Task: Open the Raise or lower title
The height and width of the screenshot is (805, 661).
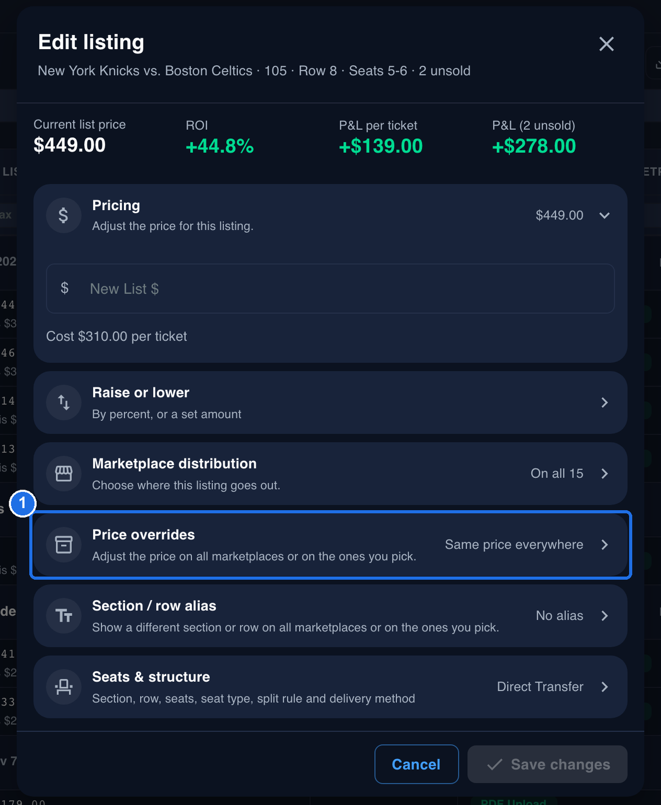Action: coord(140,393)
